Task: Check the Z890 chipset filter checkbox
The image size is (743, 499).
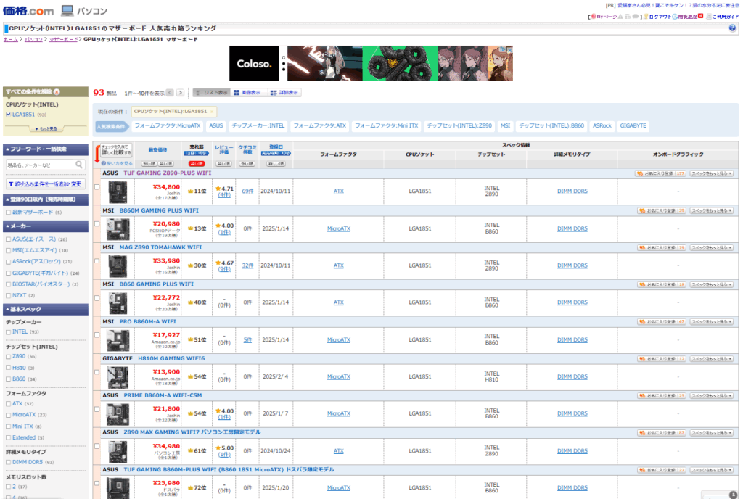Action: pos(8,357)
